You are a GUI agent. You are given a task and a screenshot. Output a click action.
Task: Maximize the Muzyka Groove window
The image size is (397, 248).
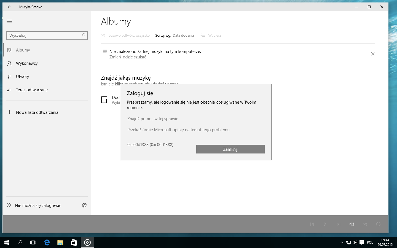click(x=369, y=7)
